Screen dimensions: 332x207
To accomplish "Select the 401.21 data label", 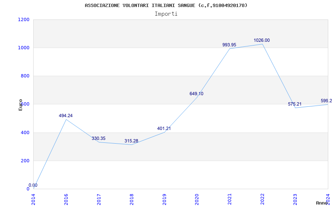I will pos(164,128).
